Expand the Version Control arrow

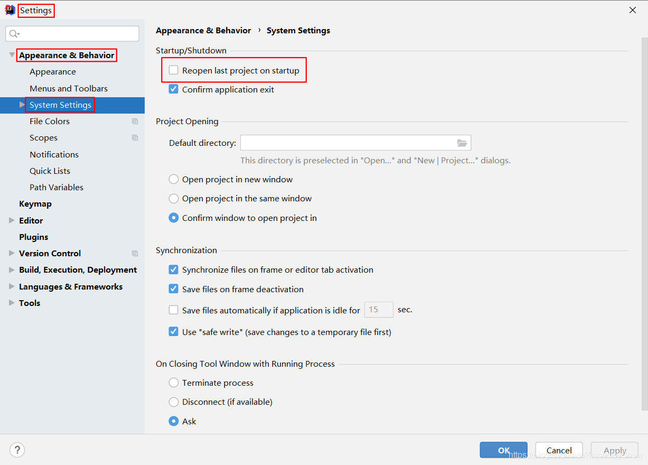pyautogui.click(x=12, y=253)
